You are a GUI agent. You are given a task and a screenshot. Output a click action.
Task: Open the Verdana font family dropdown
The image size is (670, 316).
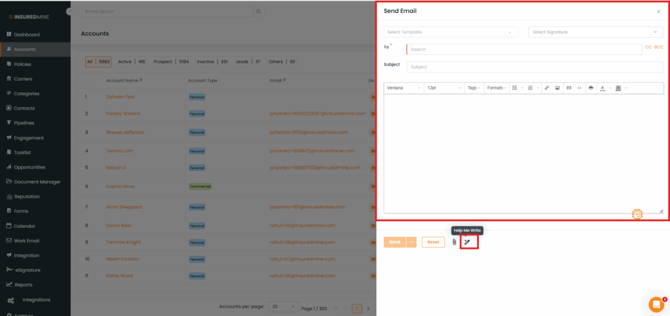(403, 87)
